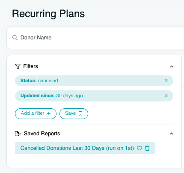Click the plus icon in Add a filter
The width and height of the screenshot is (184, 173).
(49, 113)
